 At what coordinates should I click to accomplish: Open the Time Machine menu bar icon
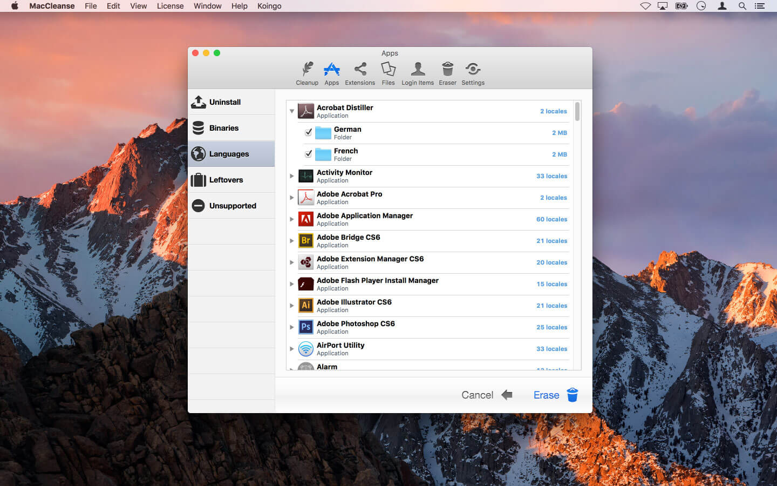pyautogui.click(x=701, y=6)
